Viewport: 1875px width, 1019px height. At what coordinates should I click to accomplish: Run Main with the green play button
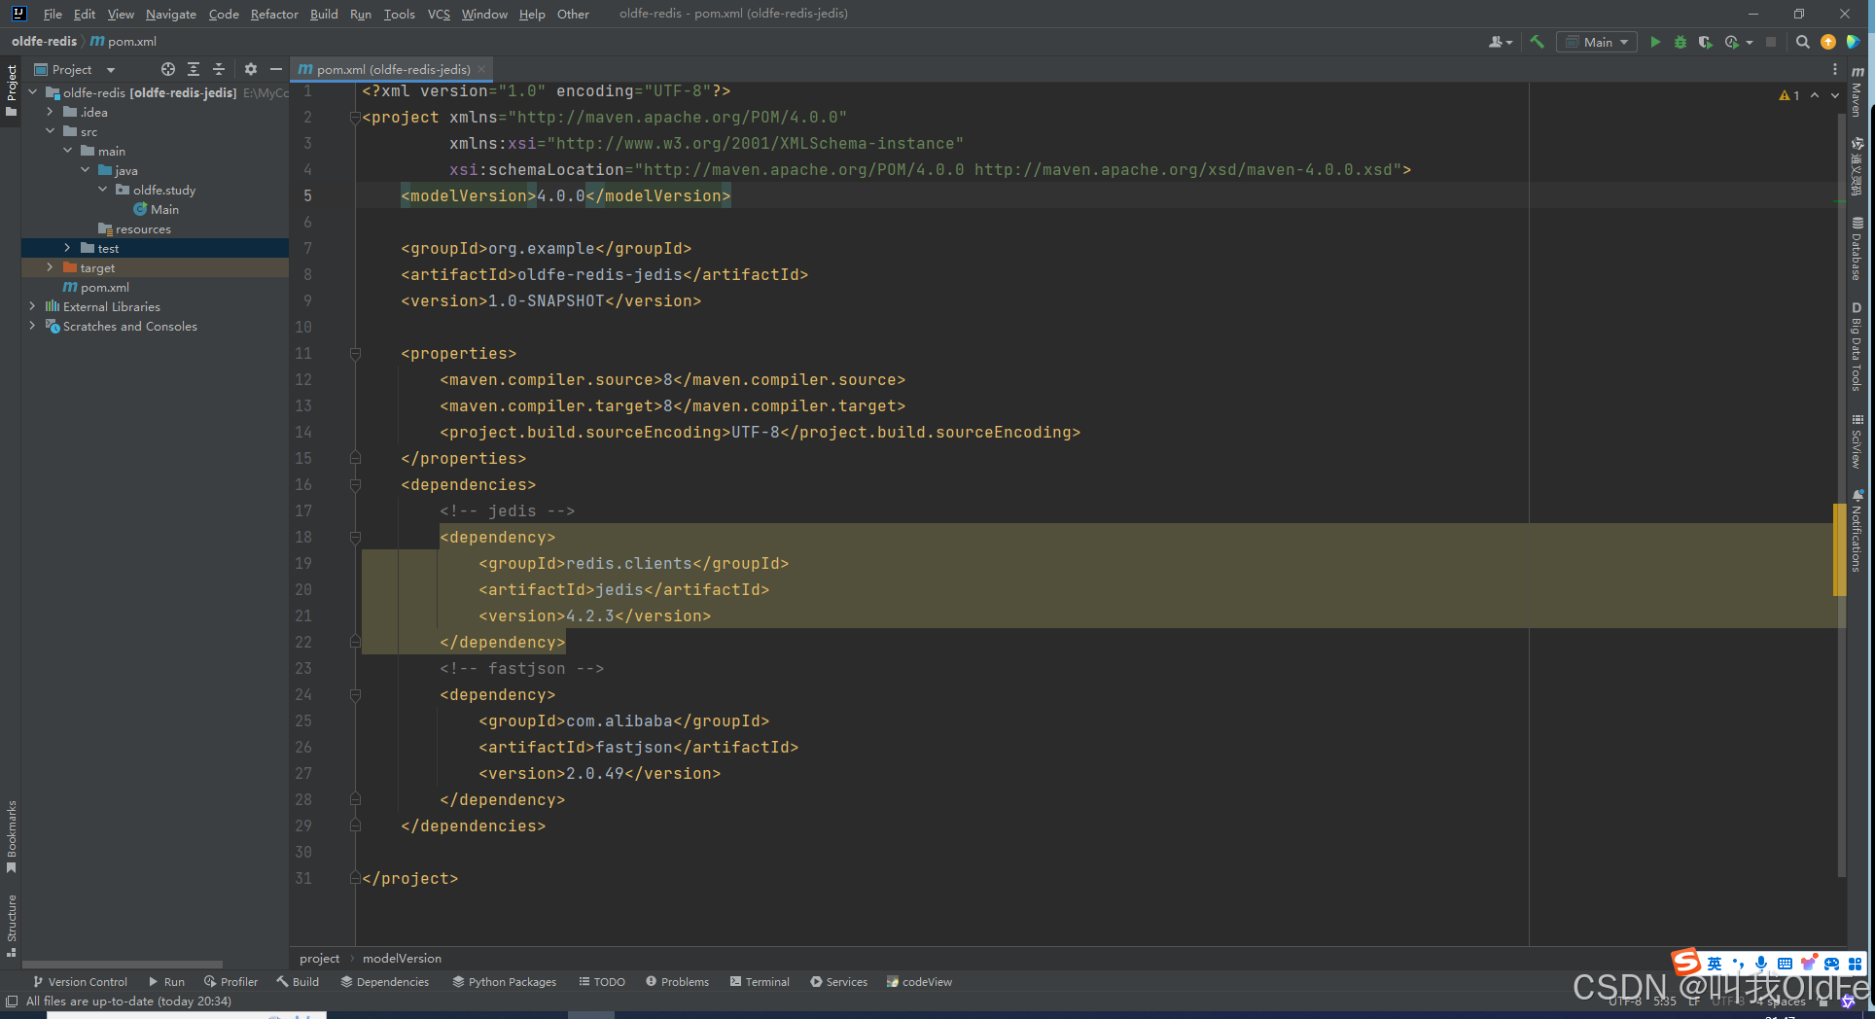(x=1655, y=42)
